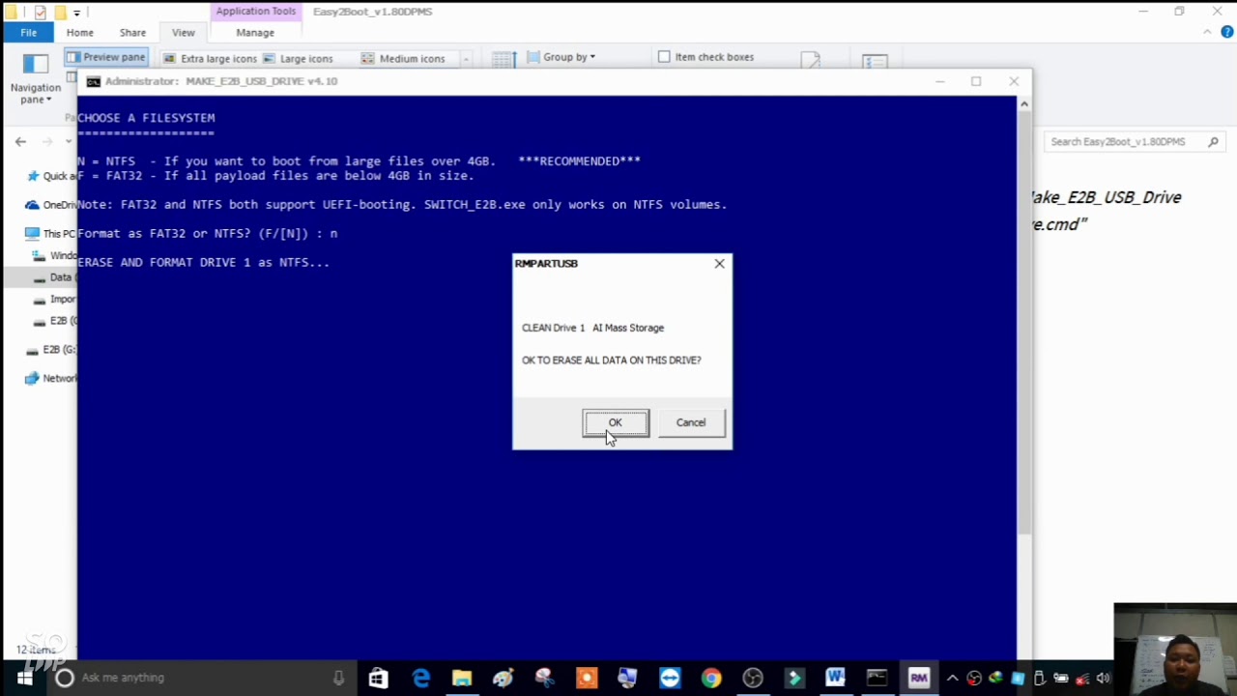1237x696 pixels.
Task: Open the orange app icon in the taskbar
Action: pyautogui.click(x=587, y=678)
